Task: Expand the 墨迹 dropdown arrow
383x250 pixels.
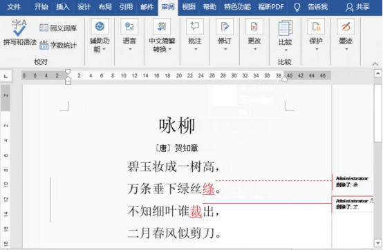Action: point(346,49)
